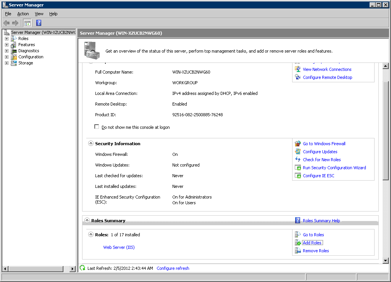This screenshot has height=282, width=391.
Task: Check 'Do not show me this console at logon'
Action: tap(97, 127)
